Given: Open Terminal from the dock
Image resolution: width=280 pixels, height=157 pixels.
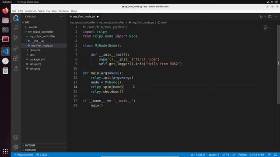Looking at the screenshot, I should point(5,30).
